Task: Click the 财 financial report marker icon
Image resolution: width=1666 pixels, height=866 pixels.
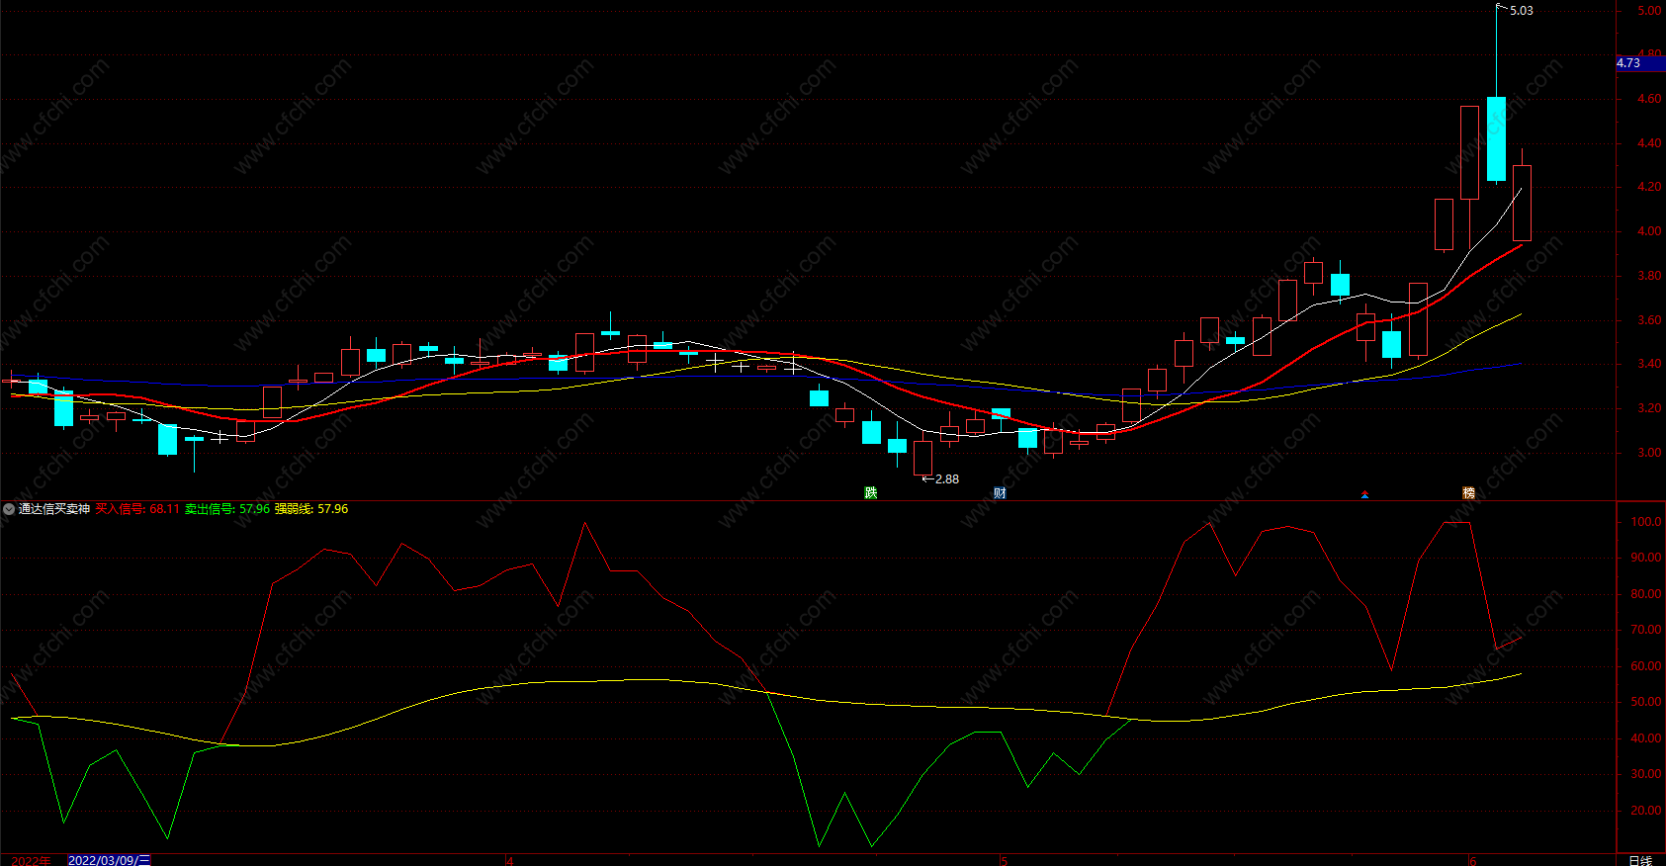Action: point(1000,492)
